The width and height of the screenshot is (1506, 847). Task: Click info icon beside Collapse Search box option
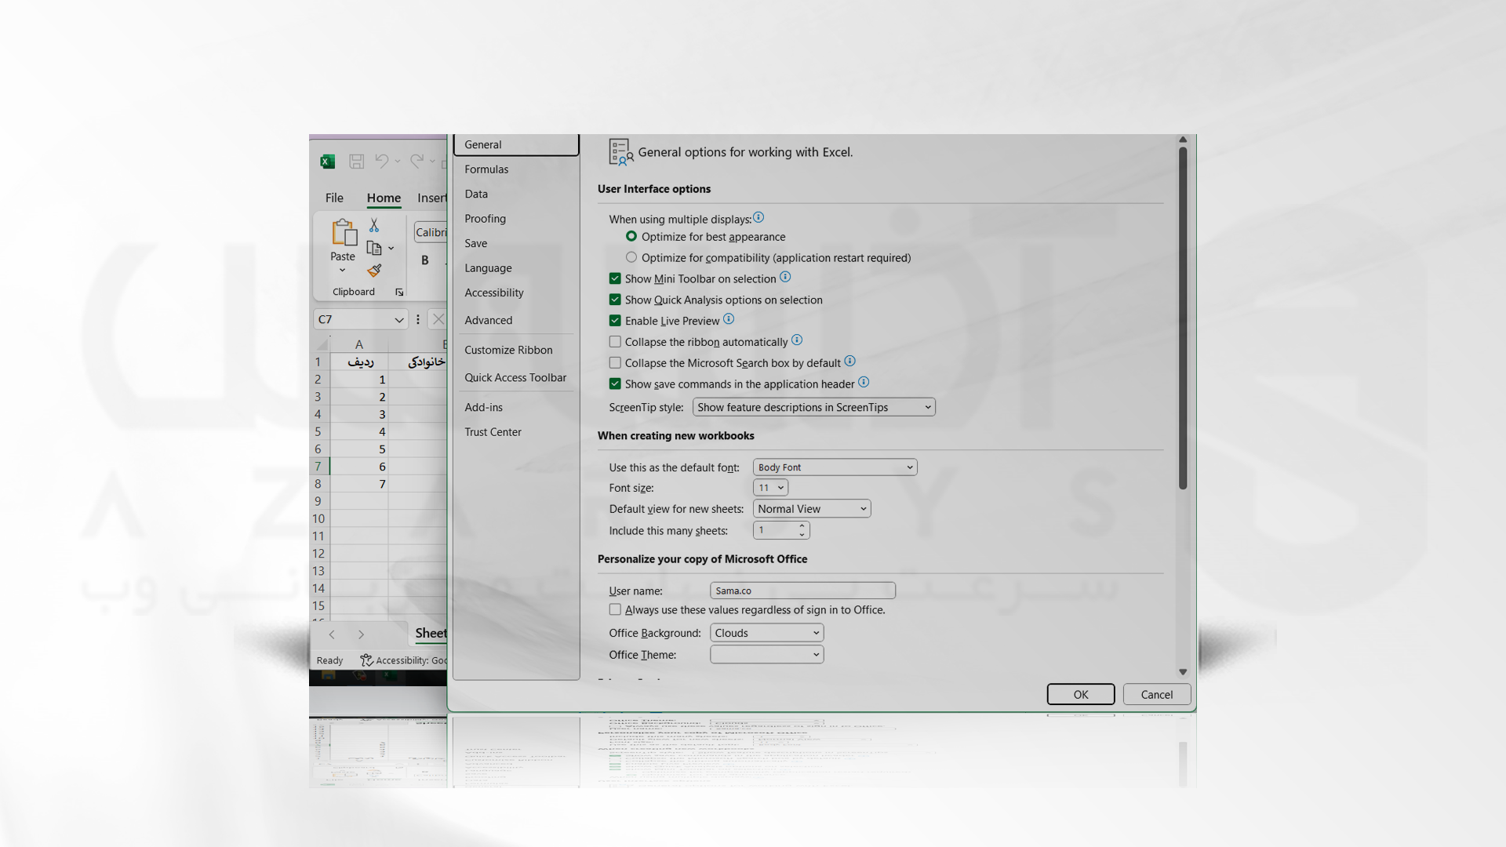[849, 362]
